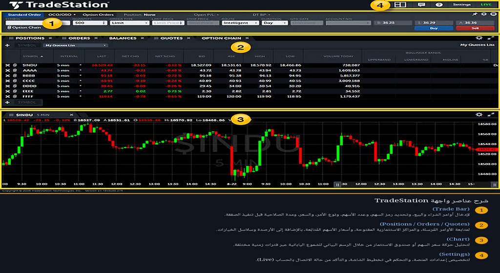This screenshot has width=500, height=273.
Task: Open option chain icon for CCCC row
Action: (x=14, y=81)
